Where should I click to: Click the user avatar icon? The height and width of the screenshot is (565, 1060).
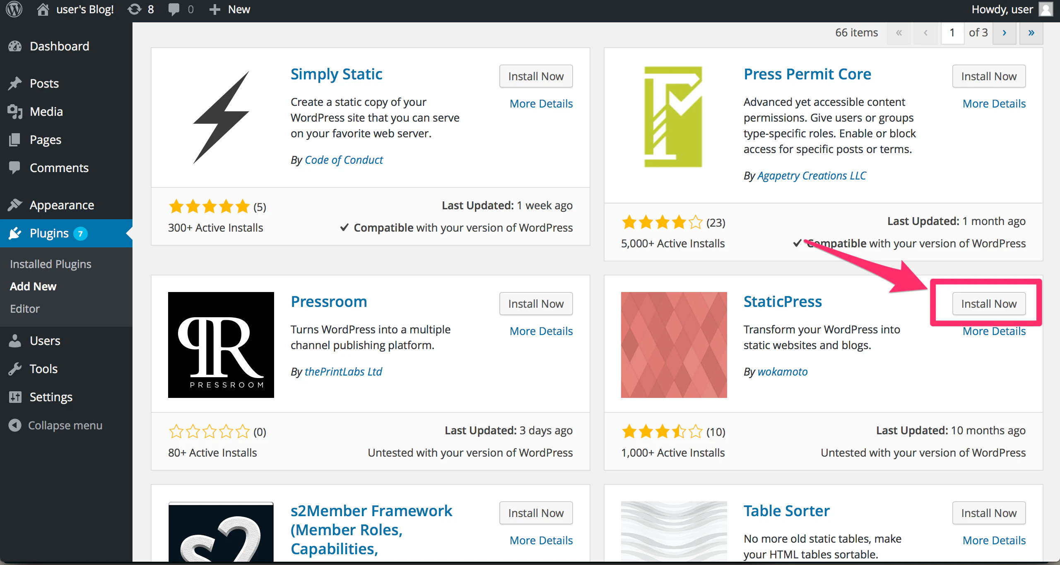pyautogui.click(x=1046, y=9)
